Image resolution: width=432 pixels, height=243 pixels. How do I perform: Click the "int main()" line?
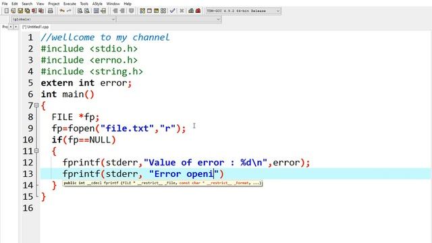[67, 94]
